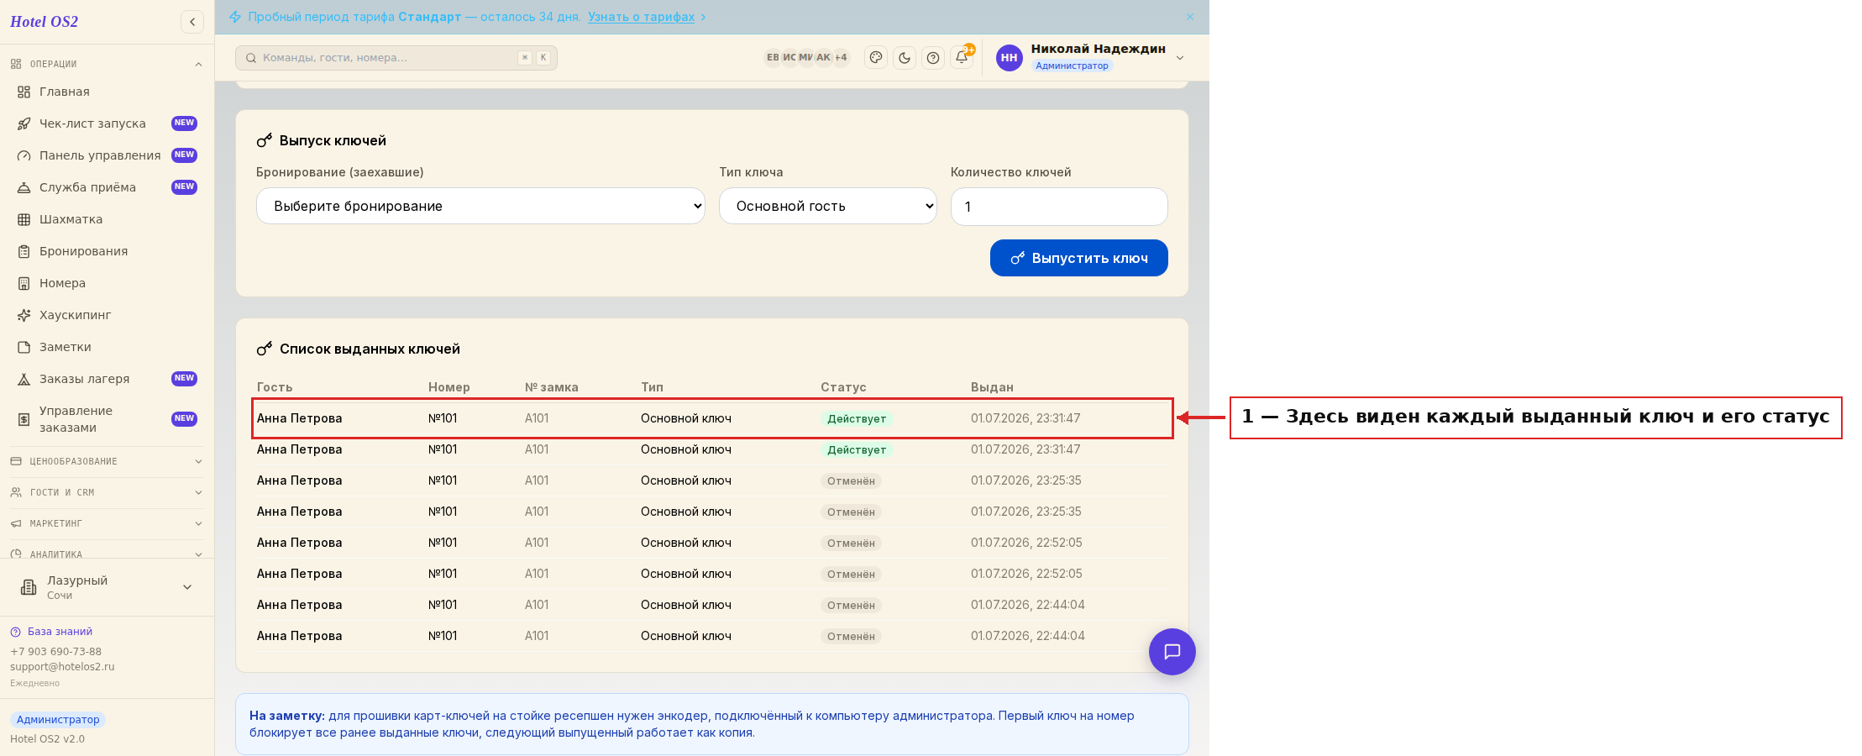
Task: Follow the Узнать о тарифах link
Action: [641, 17]
